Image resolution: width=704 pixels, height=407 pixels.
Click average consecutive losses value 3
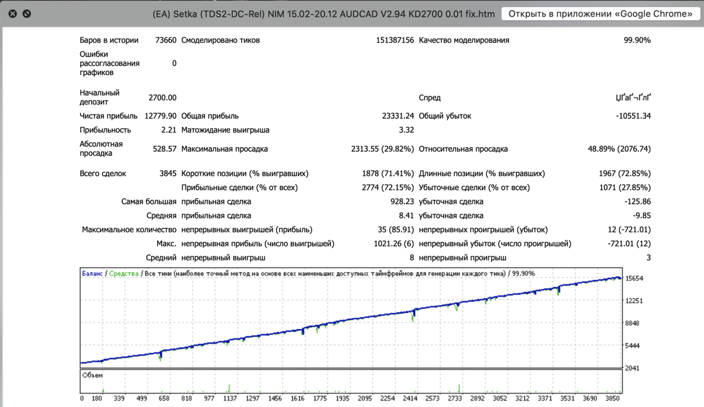648,258
